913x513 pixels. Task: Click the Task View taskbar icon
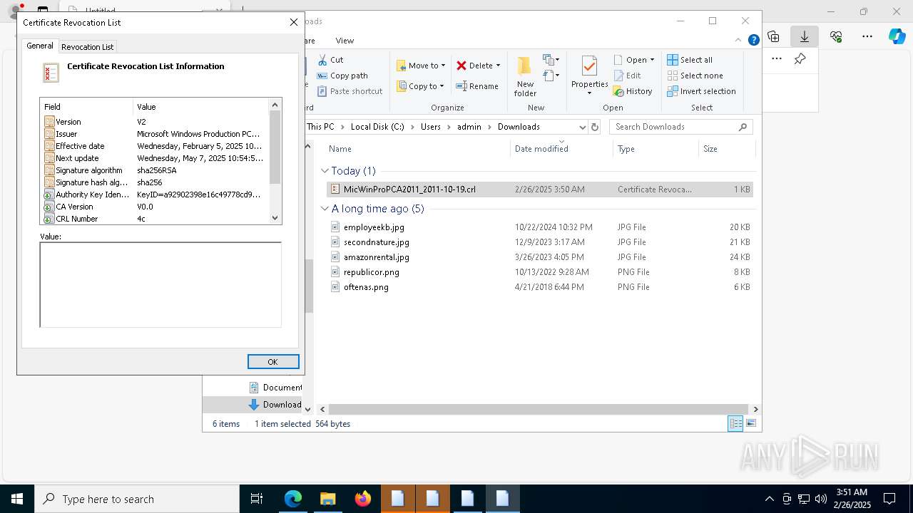click(257, 499)
